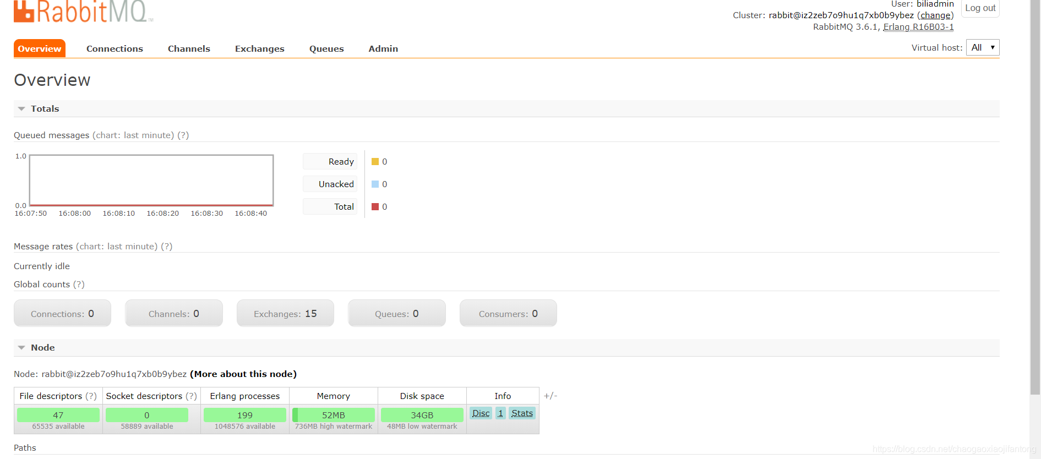Click the RabbitMQ logo

[x=83, y=10]
